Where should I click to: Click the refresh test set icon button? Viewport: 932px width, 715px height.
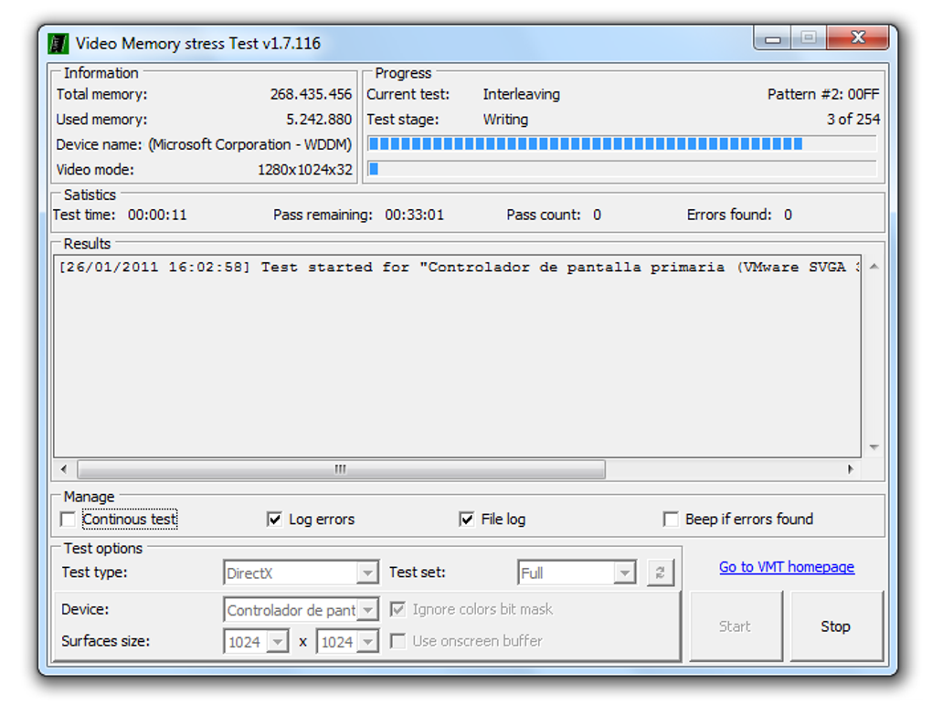661,573
